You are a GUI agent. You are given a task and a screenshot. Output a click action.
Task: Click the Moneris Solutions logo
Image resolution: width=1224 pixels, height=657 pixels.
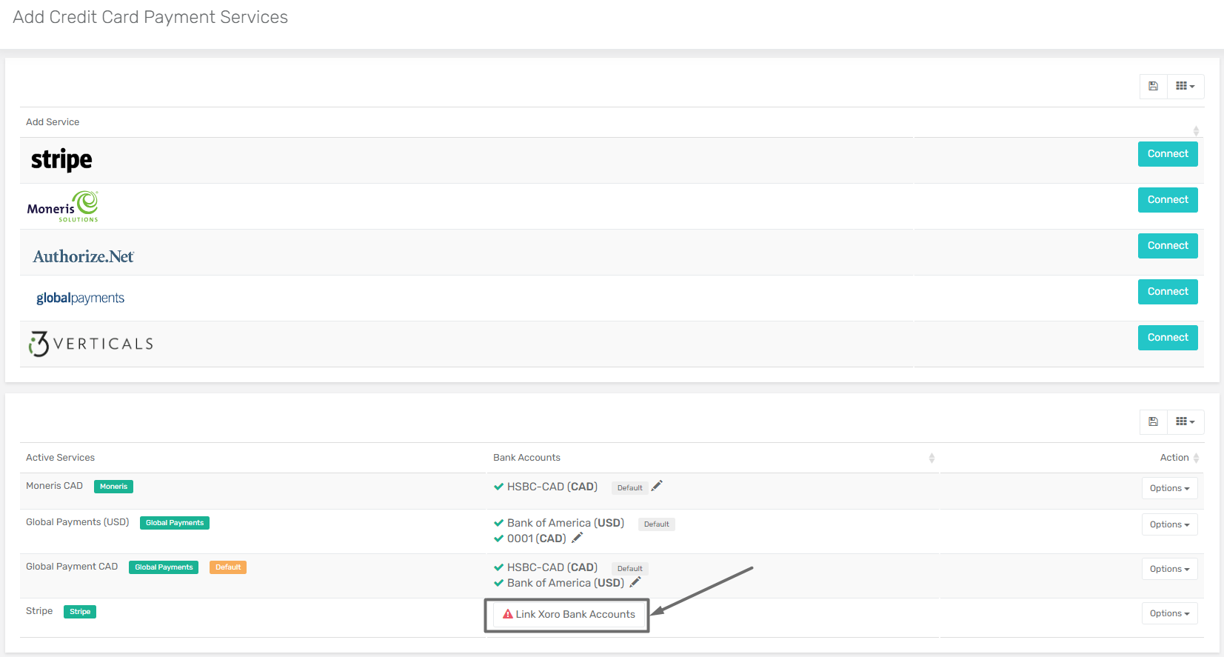(x=63, y=207)
